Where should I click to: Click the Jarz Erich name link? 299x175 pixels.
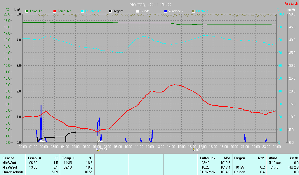point(291,3)
